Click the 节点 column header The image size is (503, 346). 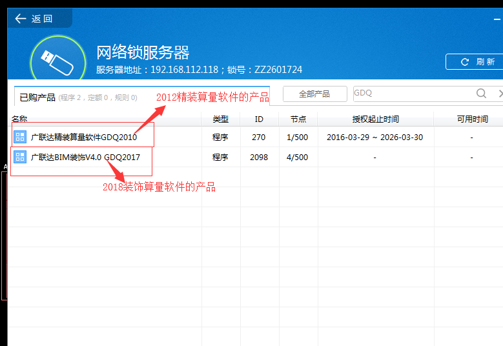pos(298,119)
